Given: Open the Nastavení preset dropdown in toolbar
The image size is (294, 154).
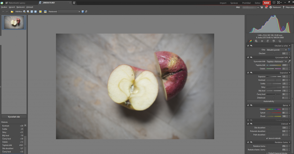Looking at the screenshot, I should pos(69,11).
